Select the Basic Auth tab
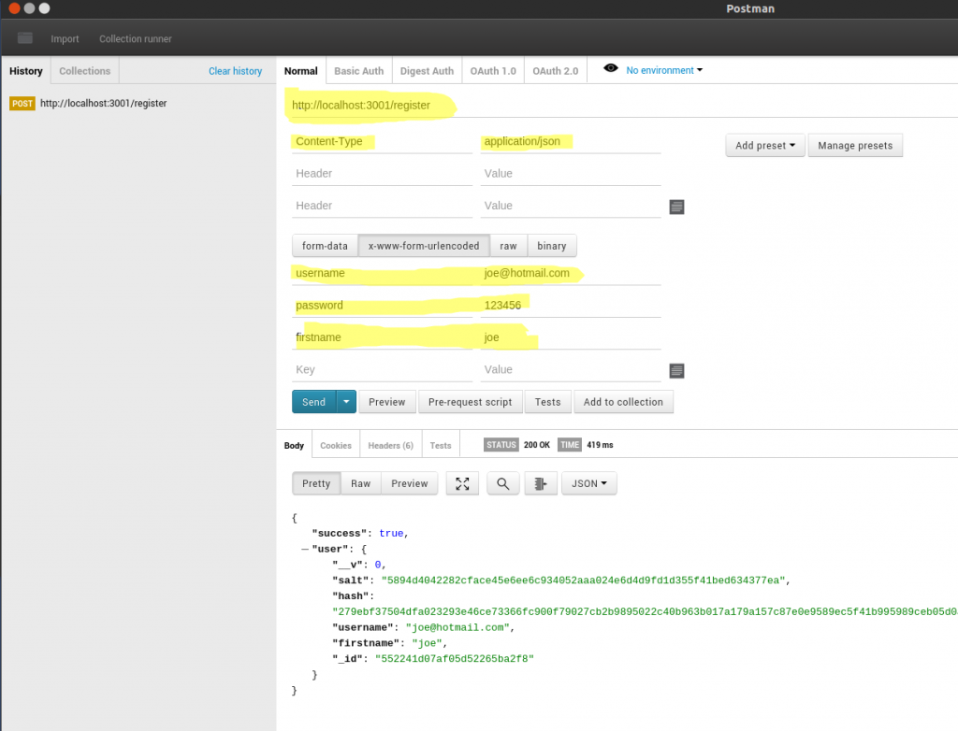The width and height of the screenshot is (958, 731). pyautogui.click(x=358, y=71)
